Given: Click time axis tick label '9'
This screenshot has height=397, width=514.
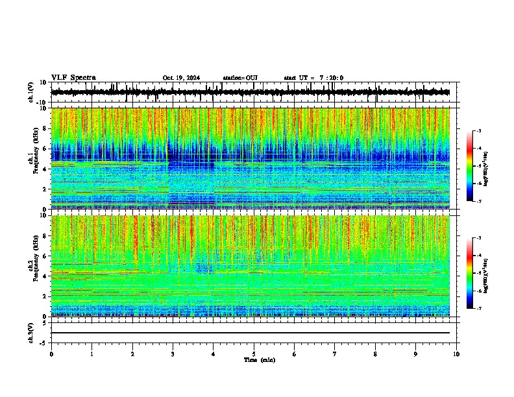Looking at the screenshot, I should coord(415,354).
